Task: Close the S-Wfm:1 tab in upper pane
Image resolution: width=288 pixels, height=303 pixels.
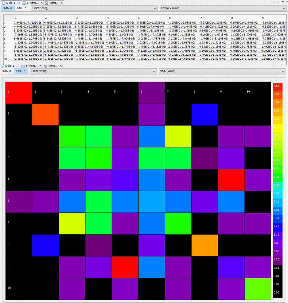Action: tap(41, 3)
